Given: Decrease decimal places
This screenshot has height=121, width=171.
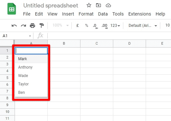Looking at the screenshot, I should tap(95, 26).
